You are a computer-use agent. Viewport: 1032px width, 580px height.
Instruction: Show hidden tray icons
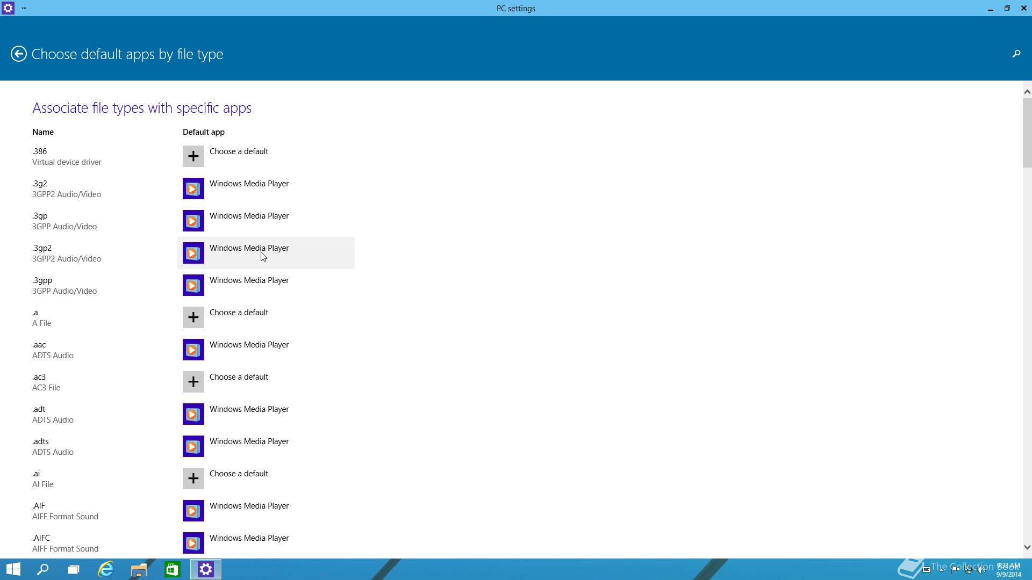[x=941, y=570]
